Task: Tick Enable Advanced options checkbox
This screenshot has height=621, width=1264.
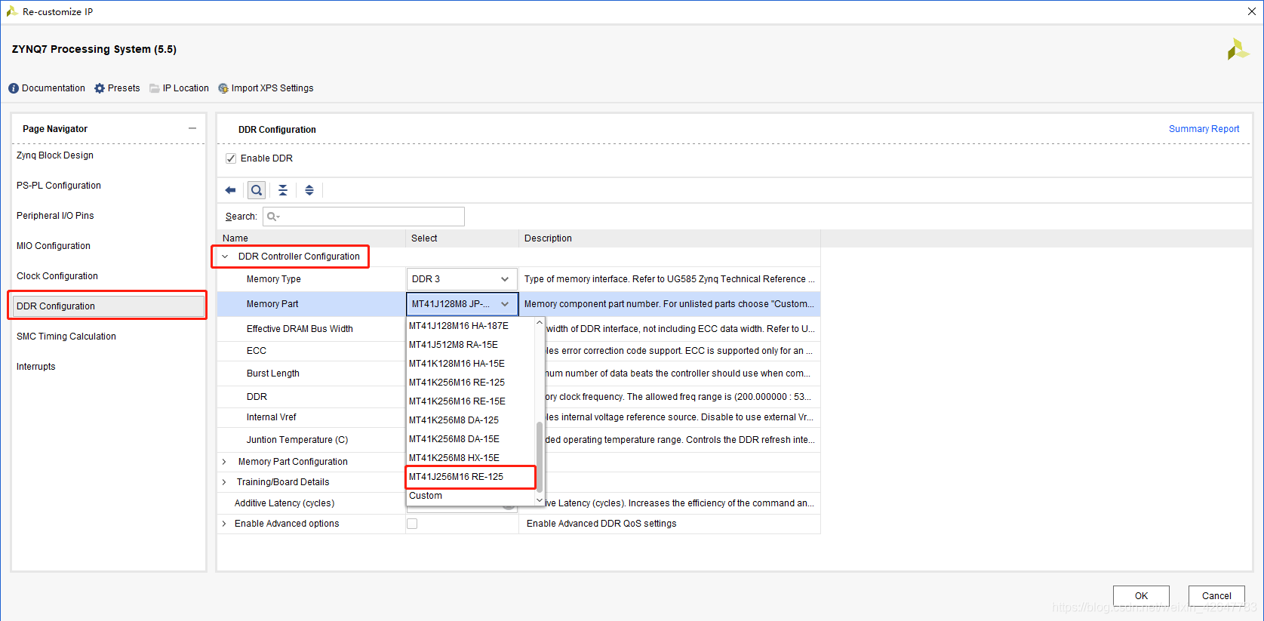Action: point(412,524)
